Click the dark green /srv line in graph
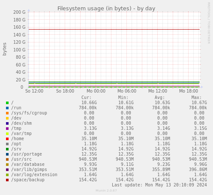Image resolution: width=213 pixels, height=195 pixels. click(x=114, y=81)
